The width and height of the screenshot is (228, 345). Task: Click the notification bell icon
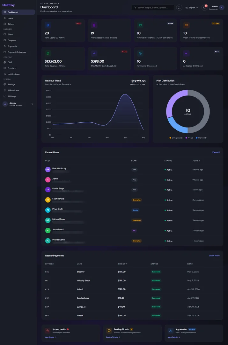204,8
